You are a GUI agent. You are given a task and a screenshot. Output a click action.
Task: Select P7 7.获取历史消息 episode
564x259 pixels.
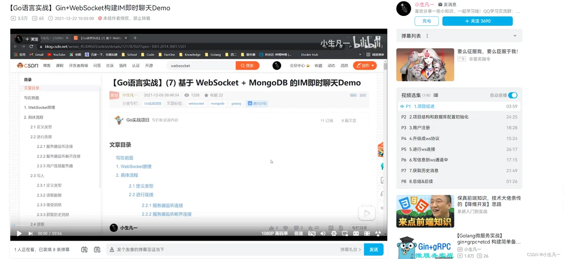point(459,171)
